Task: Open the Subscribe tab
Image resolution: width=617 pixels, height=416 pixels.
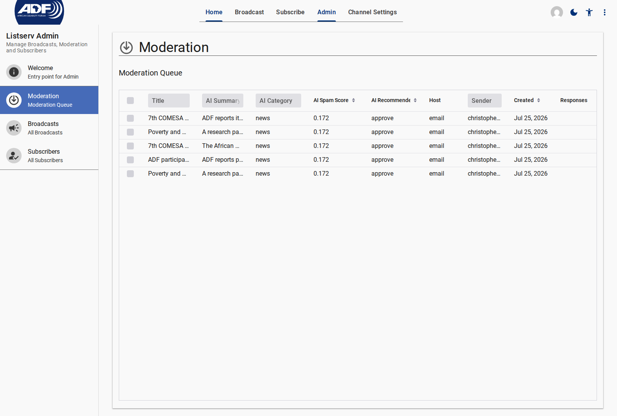Action: pyautogui.click(x=290, y=12)
